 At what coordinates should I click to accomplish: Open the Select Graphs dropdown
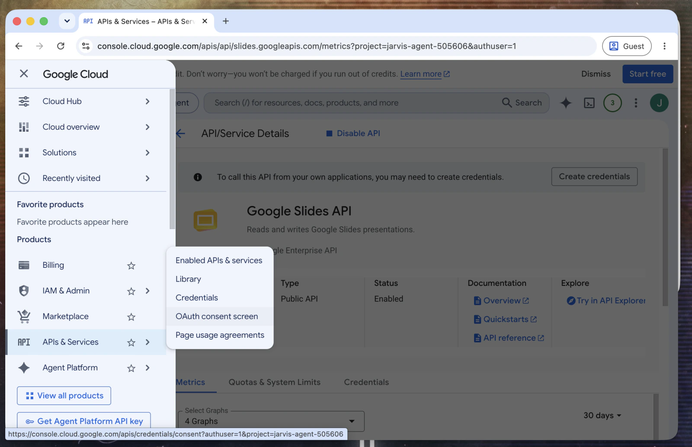[271, 421]
